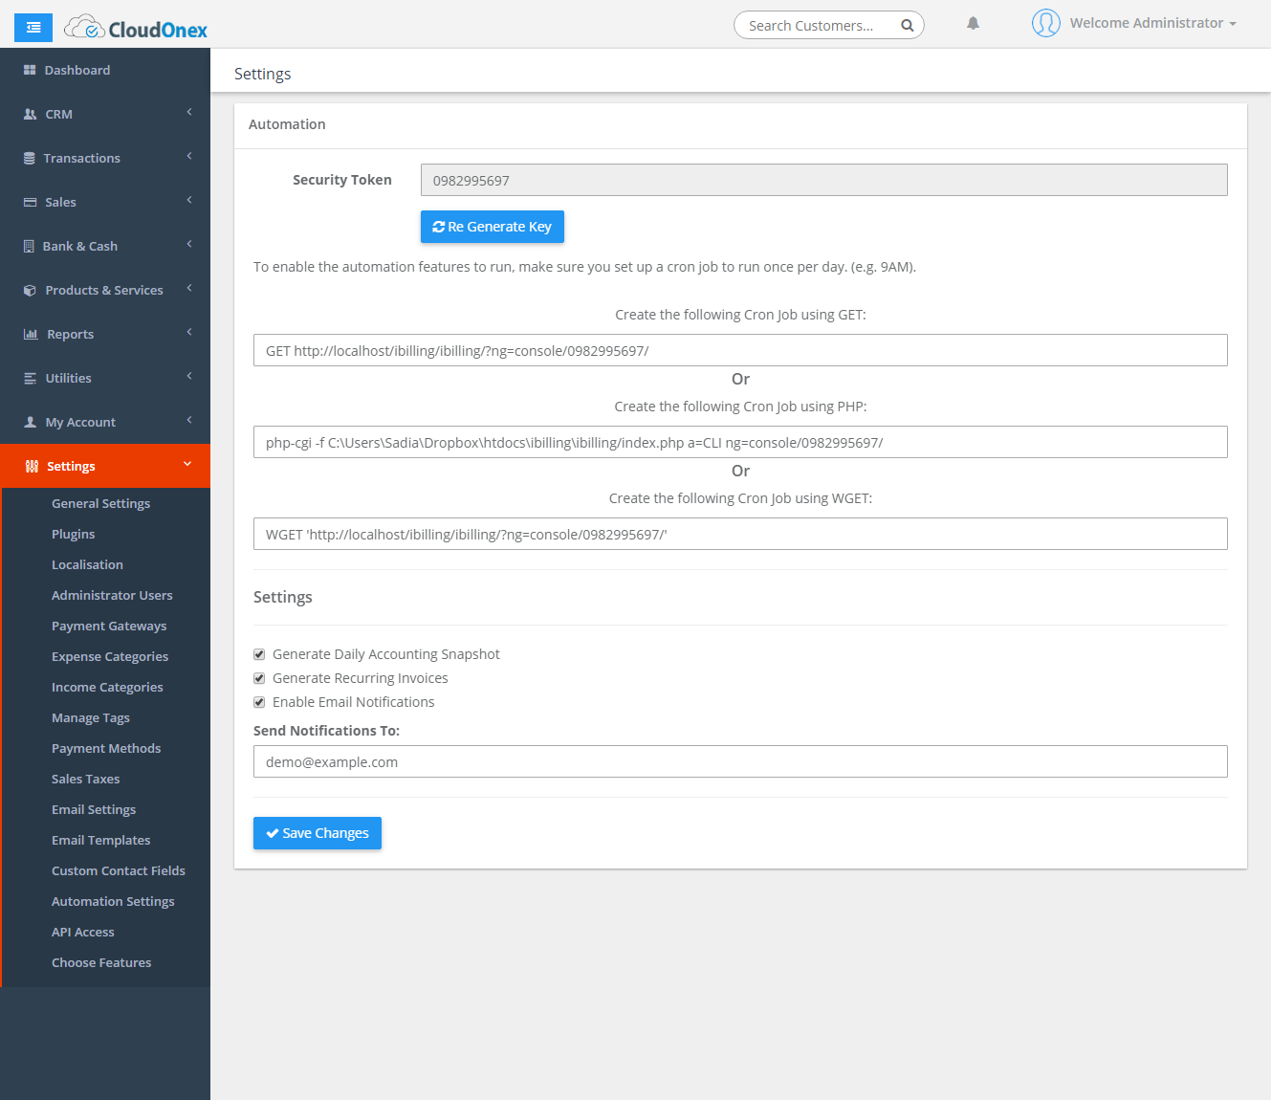The height and width of the screenshot is (1100, 1271).
Task: Click the CloudOnex logo
Action: point(136,29)
